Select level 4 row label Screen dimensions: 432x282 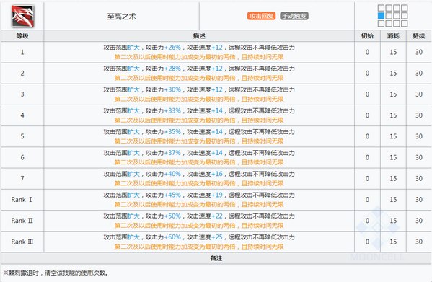[x=22, y=115]
